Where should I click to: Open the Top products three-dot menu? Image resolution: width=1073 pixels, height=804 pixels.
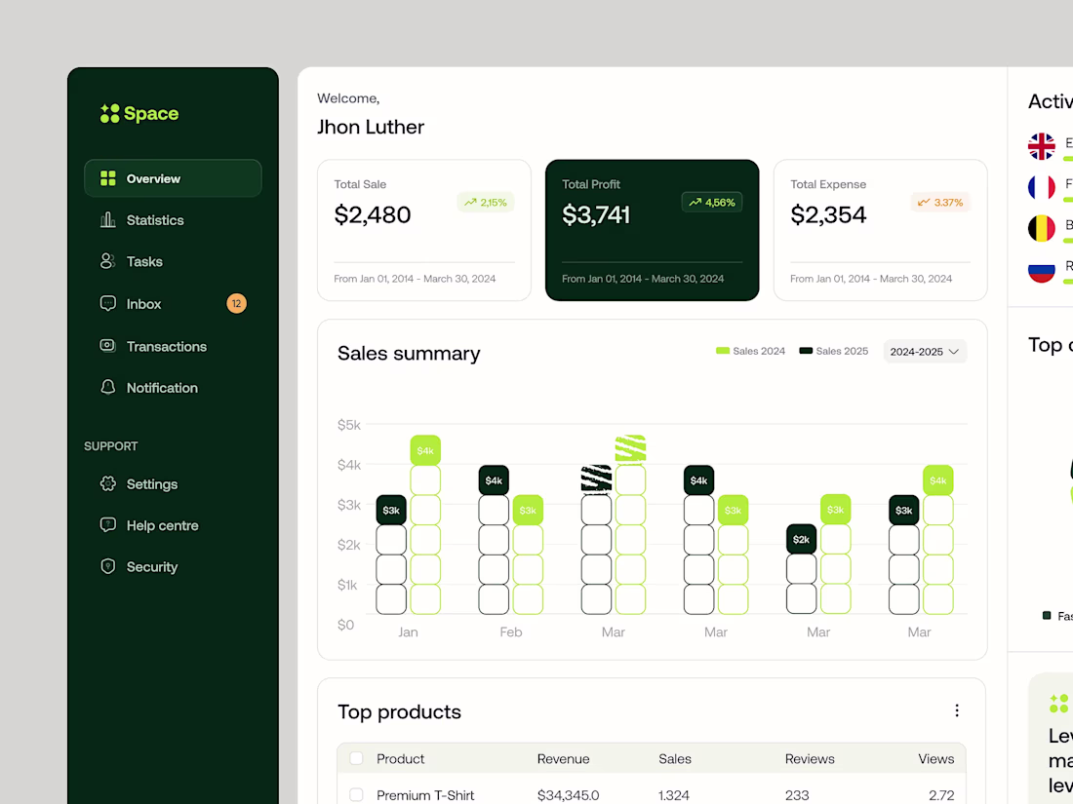coord(957,711)
